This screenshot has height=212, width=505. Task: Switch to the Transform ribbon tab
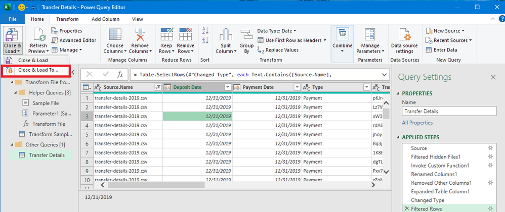tap(67, 19)
